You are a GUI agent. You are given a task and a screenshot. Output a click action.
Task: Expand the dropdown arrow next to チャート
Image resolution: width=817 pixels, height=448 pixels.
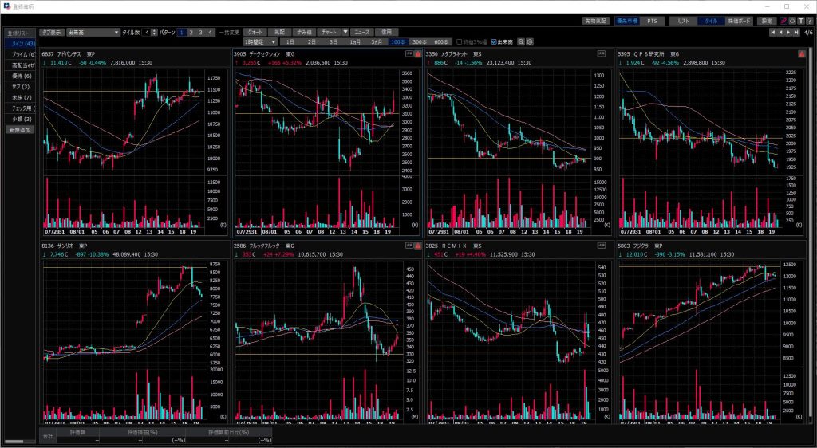coord(345,33)
